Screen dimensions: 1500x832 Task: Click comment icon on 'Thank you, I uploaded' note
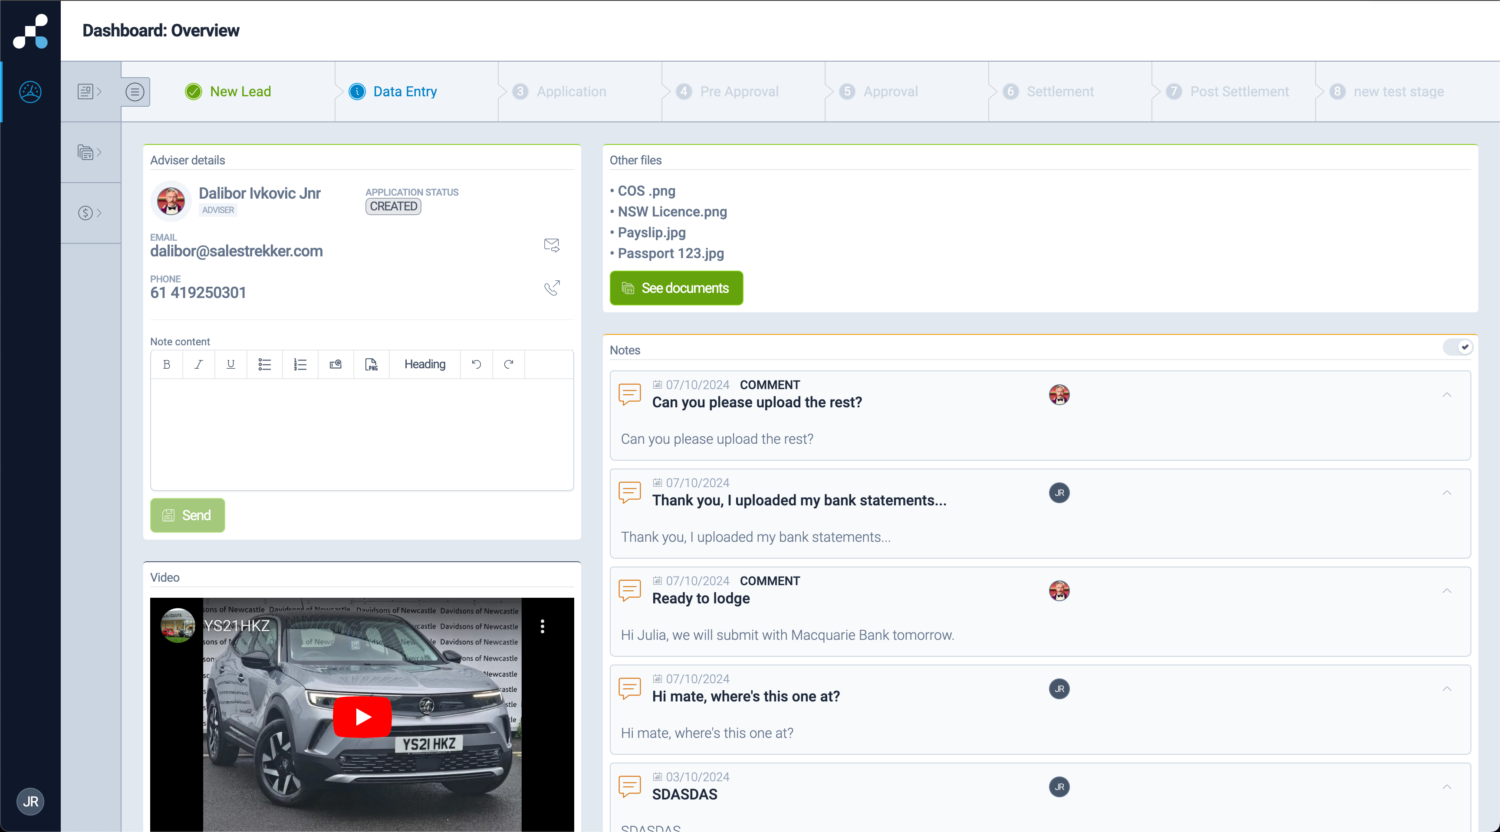pyautogui.click(x=629, y=492)
